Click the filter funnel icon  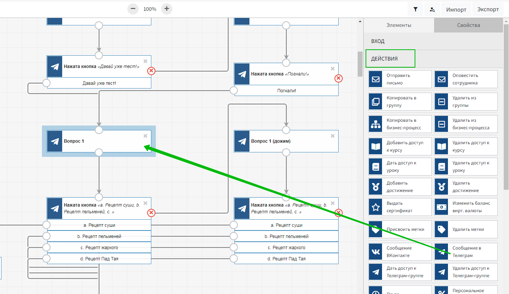pyautogui.click(x=415, y=10)
